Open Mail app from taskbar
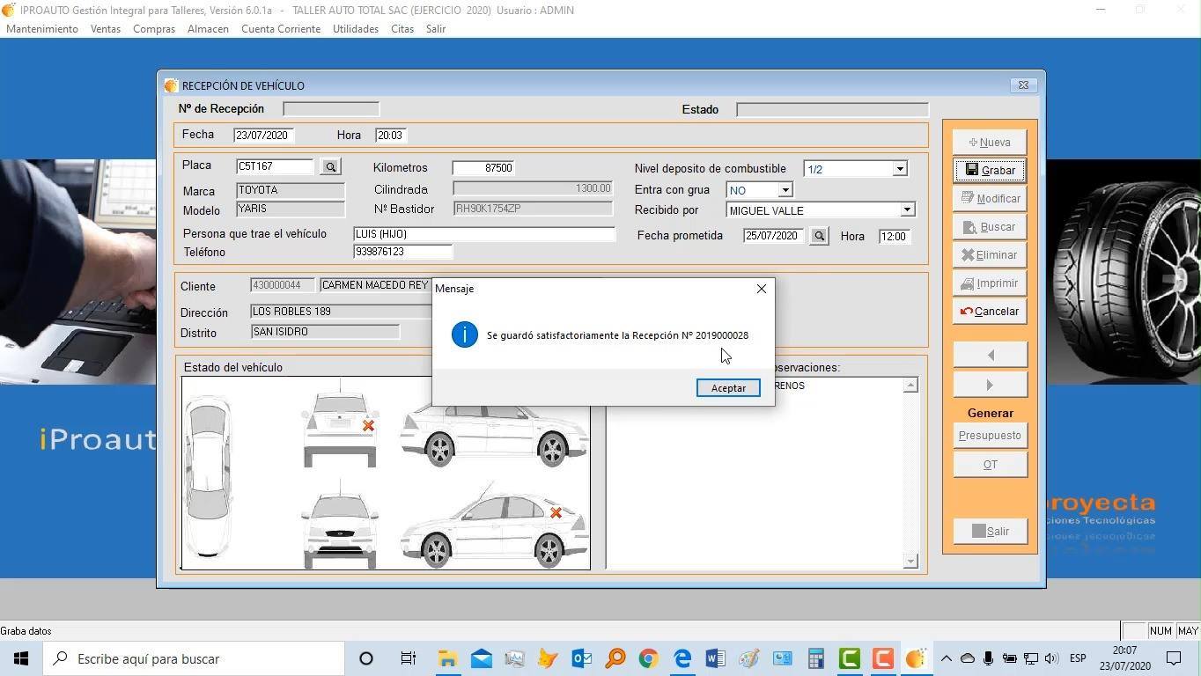The width and height of the screenshot is (1201, 676). point(481,658)
